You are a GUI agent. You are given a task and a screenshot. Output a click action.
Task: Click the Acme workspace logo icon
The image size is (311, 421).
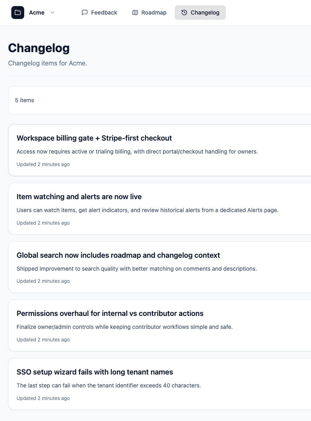pos(17,13)
